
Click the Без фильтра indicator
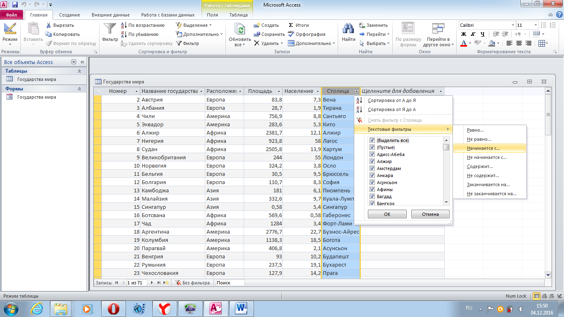click(x=193, y=283)
